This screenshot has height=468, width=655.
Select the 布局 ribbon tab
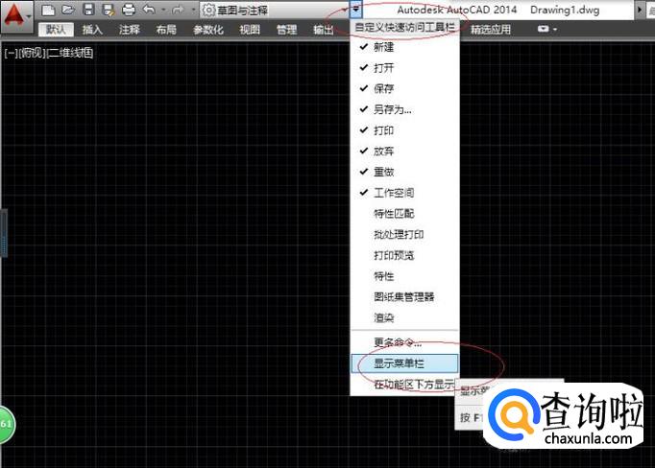pos(166,30)
